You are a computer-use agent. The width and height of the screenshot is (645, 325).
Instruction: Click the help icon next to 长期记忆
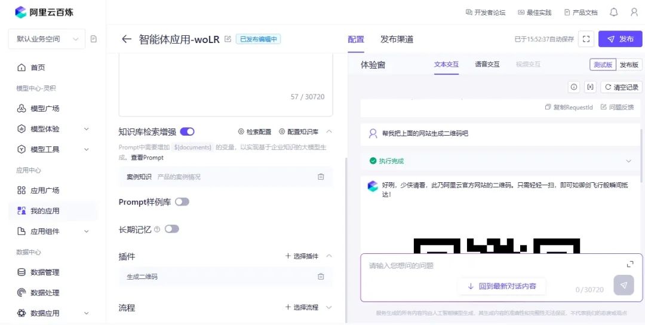click(156, 229)
